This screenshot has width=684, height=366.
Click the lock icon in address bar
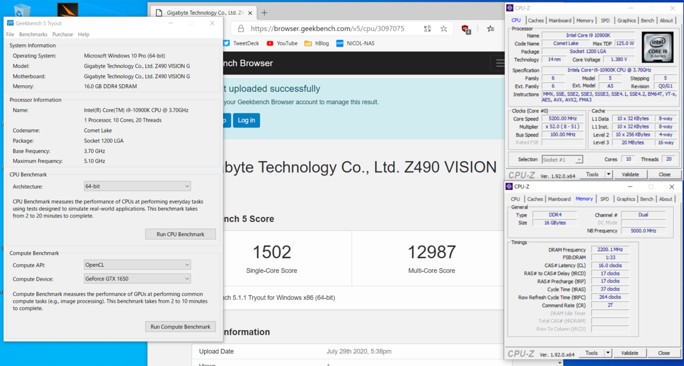241,28
